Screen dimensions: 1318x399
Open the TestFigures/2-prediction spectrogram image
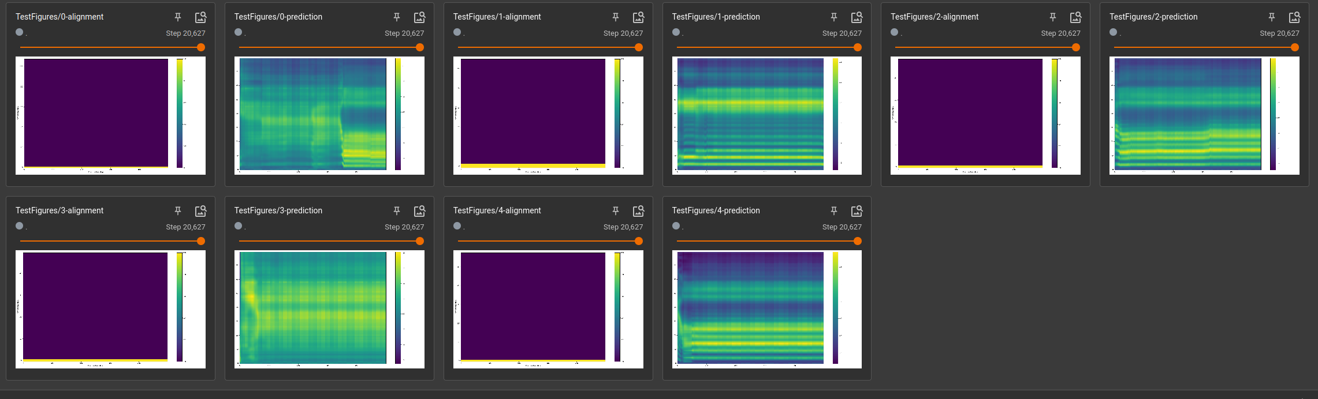pos(1204,115)
